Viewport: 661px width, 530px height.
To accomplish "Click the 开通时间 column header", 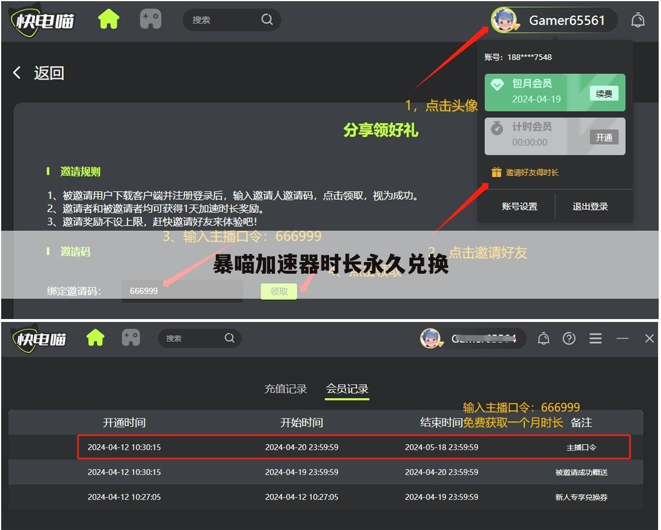I will pos(124,422).
